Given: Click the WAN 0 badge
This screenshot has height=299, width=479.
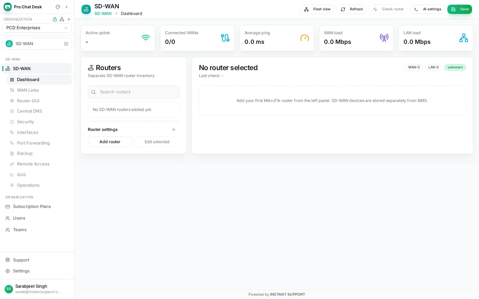Looking at the screenshot, I should point(414,67).
